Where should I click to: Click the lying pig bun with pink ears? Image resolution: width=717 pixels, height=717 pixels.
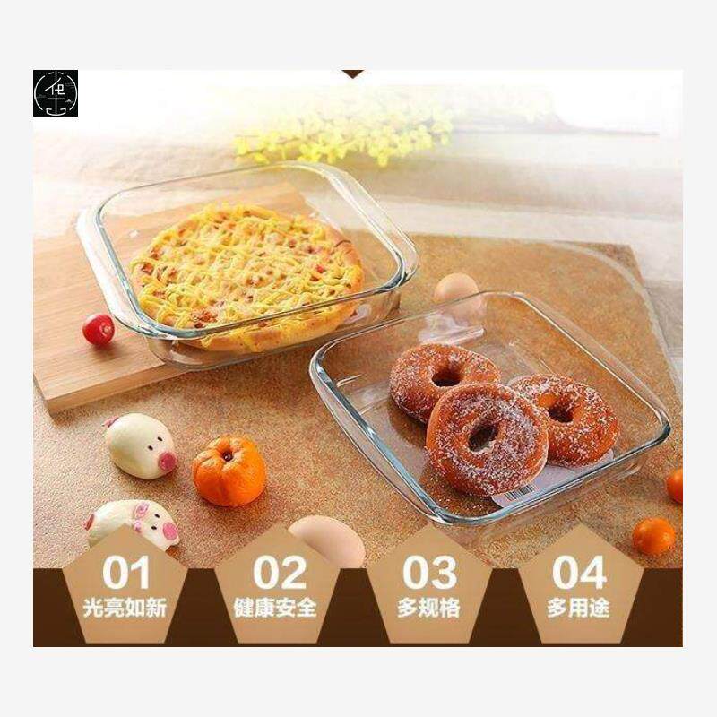[x=132, y=523]
